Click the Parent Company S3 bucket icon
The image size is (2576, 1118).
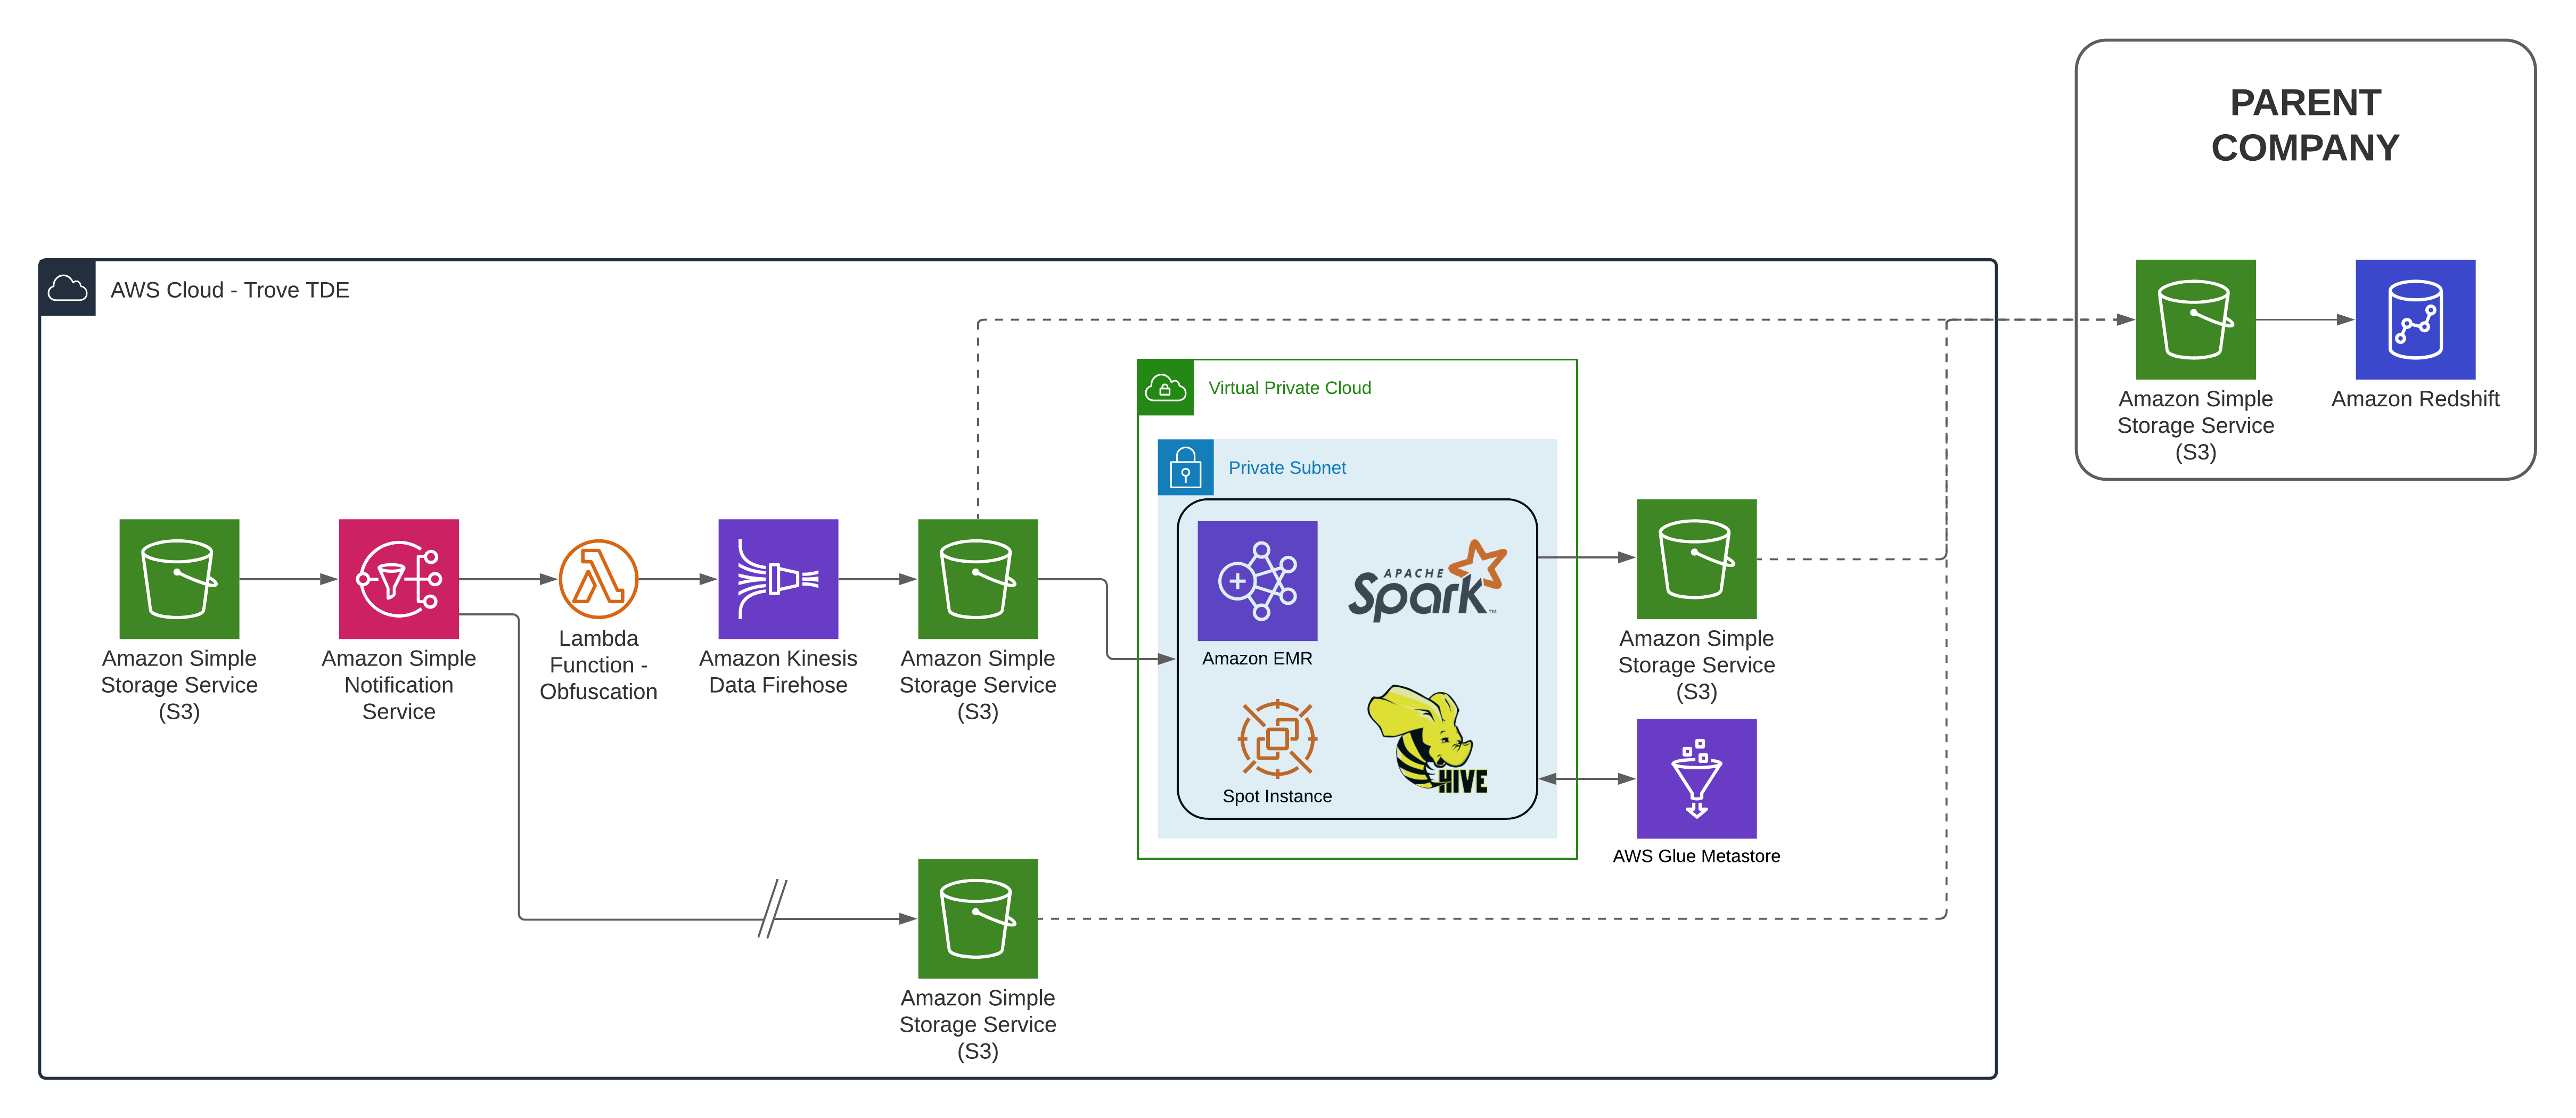click(2195, 319)
